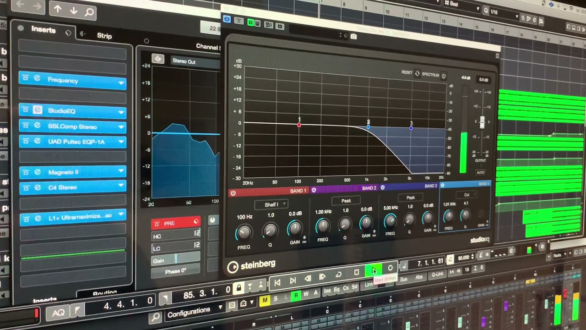Open the editor for L1+ Ultramaximizer insert

38,218
